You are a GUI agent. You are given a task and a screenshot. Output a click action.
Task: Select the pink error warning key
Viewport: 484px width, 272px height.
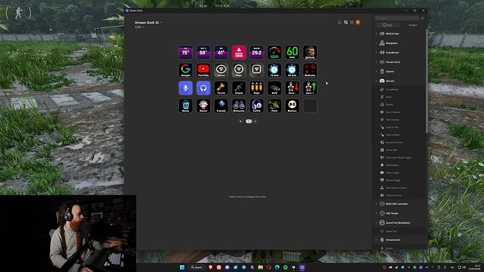point(239,52)
